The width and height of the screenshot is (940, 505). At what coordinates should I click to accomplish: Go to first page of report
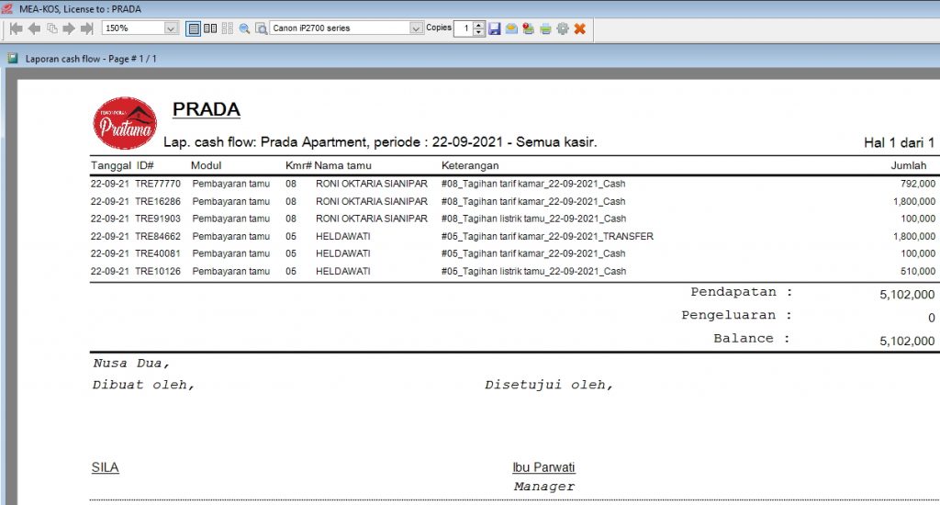tap(17, 28)
